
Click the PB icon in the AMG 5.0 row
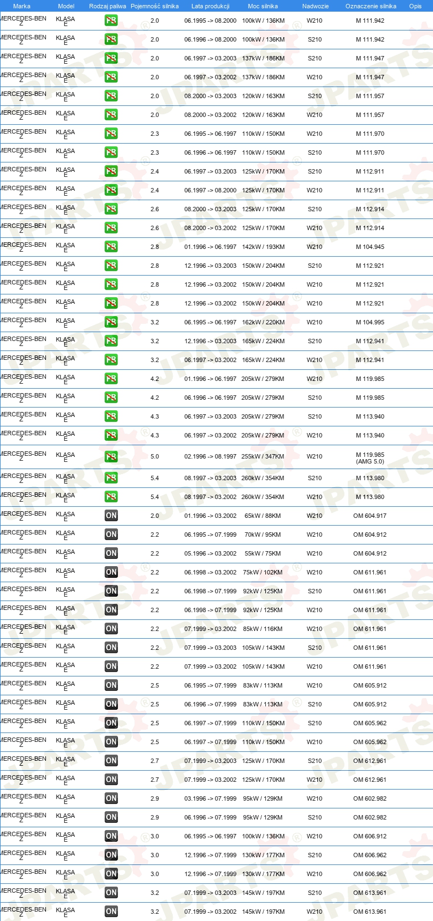click(x=111, y=456)
